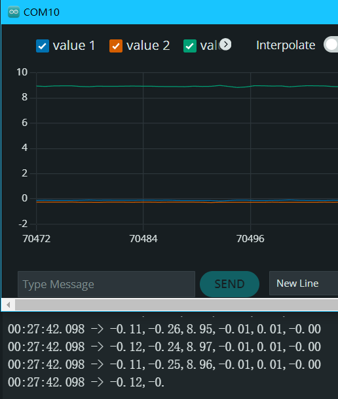Click the value 2 legend label
Screen dimensions: 338x399
pos(148,46)
